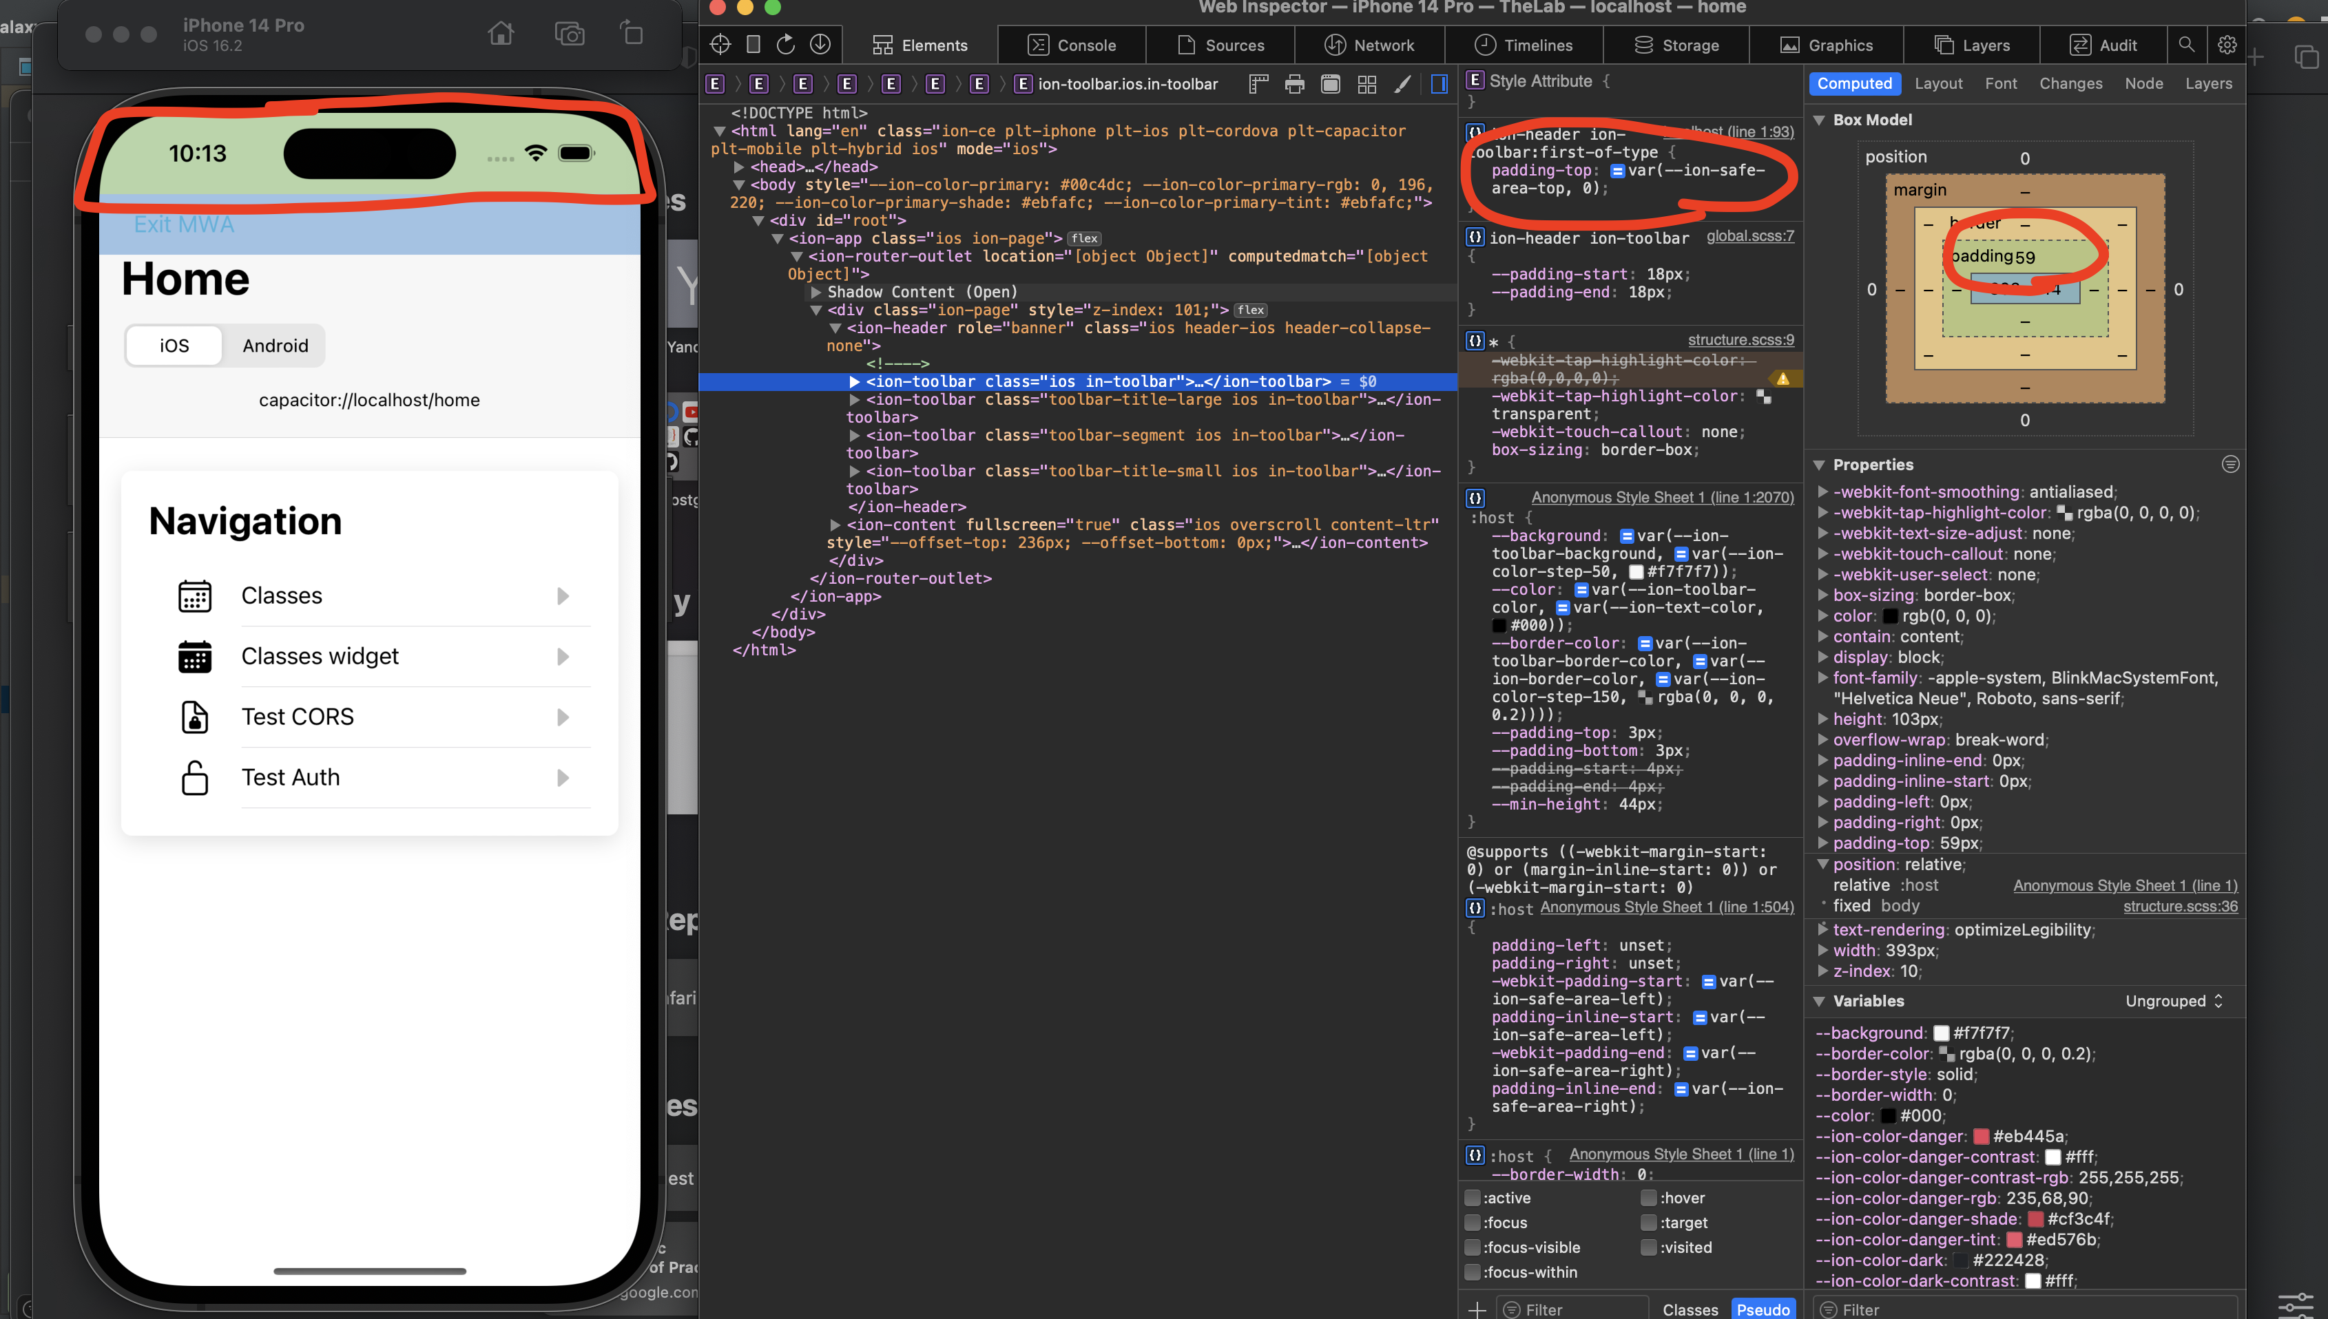Click the --ion-color-danger color swatch

tap(1981, 1136)
